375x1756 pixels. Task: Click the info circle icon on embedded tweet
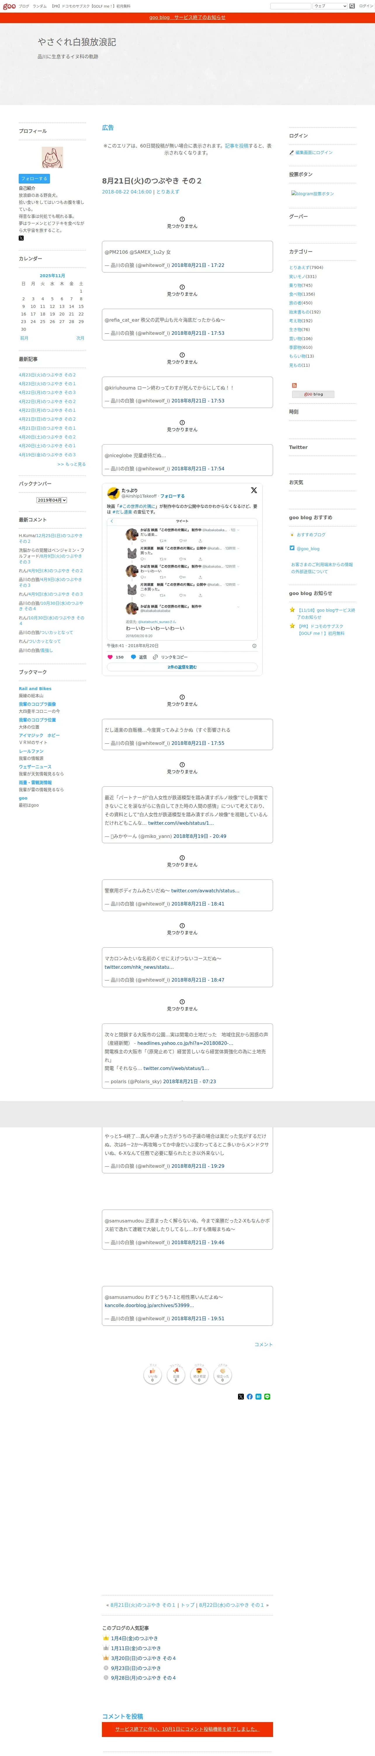click(x=255, y=646)
